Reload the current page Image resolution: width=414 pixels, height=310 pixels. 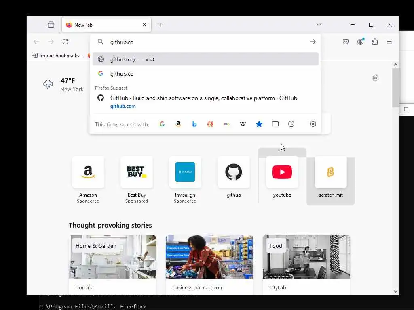tap(65, 42)
